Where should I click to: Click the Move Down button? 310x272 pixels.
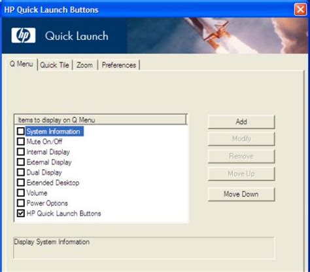[241, 194]
